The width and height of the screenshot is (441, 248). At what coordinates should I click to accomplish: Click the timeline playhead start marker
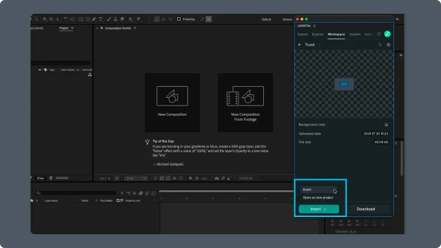pos(160,192)
